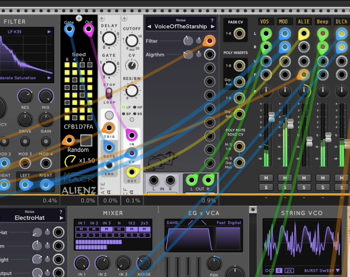Click the ALIE channel label
Screen dimensions: 350x277
coord(304,22)
